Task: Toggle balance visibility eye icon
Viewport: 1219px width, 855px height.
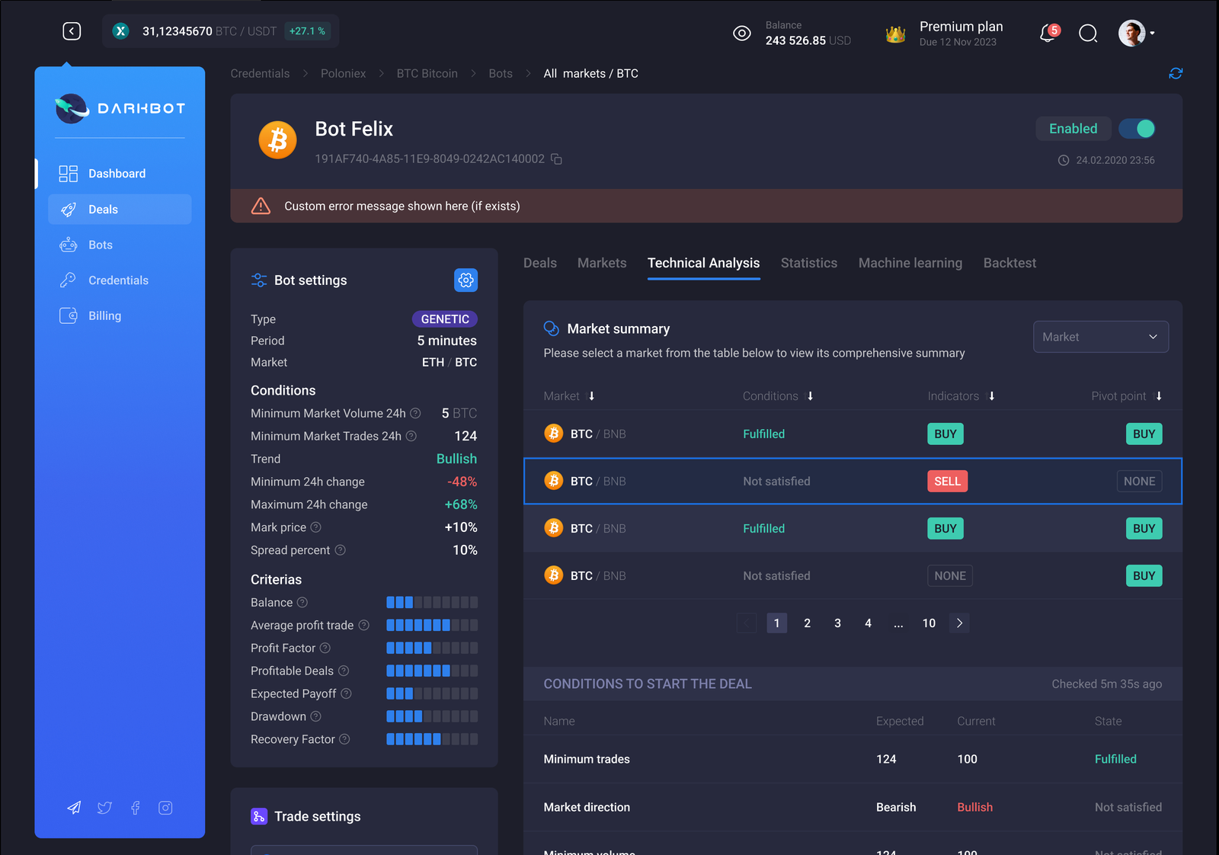Action: coord(741,34)
